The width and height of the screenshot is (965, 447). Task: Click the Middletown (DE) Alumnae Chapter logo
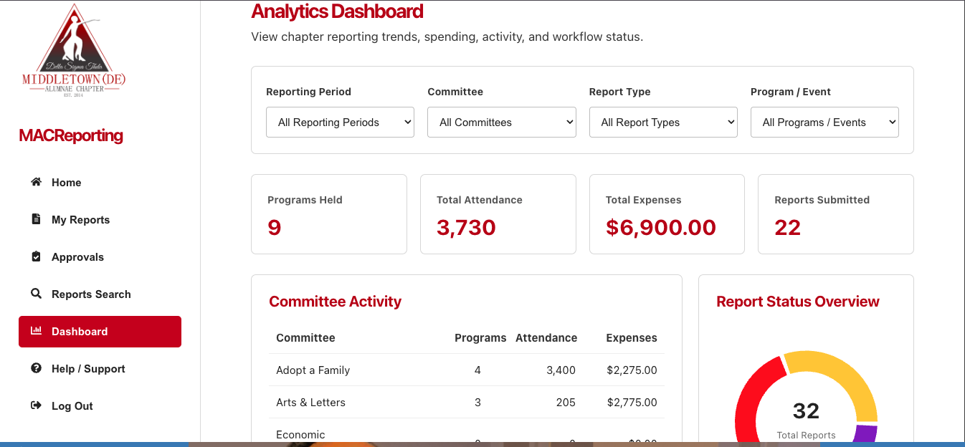pyautogui.click(x=74, y=51)
